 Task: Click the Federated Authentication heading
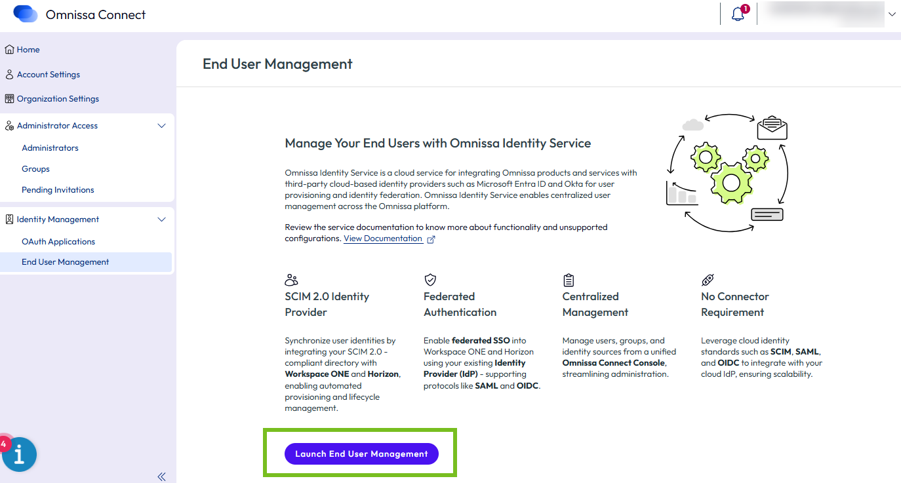point(460,304)
